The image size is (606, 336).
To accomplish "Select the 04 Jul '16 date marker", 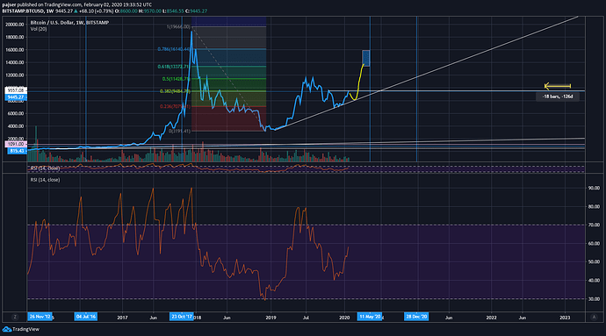I will [x=86, y=317].
